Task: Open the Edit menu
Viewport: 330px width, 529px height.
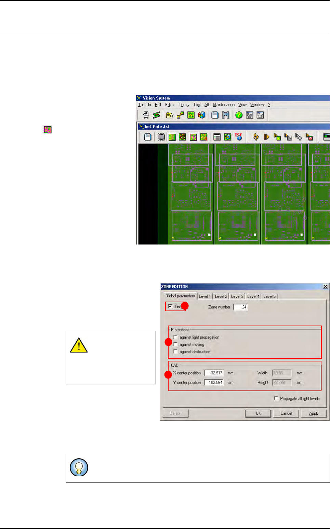Action: pos(158,105)
